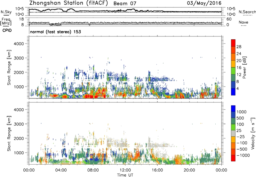The width and height of the screenshot is (256, 177).
Task: Click the "12:00" time tick label
Action: pos(125,170)
